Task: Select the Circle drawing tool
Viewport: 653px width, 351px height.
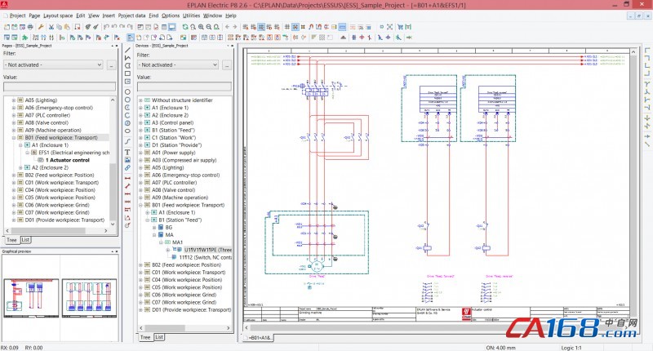Action: coord(127,91)
